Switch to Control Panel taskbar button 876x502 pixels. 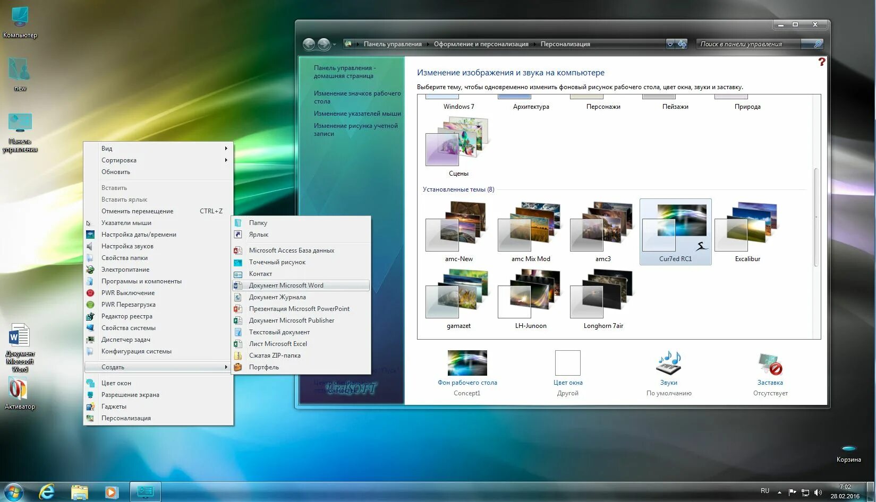145,492
